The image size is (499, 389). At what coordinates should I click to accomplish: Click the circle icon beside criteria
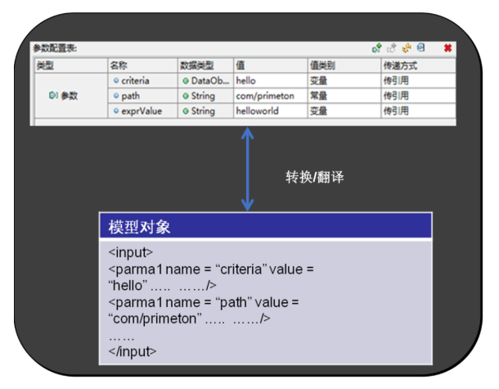(x=116, y=81)
